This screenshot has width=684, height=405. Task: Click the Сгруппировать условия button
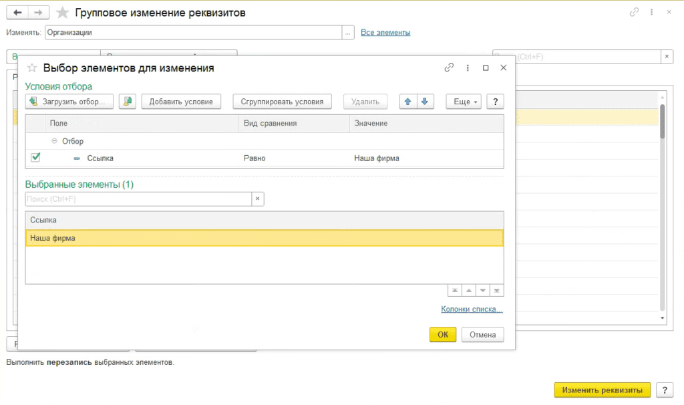282,102
